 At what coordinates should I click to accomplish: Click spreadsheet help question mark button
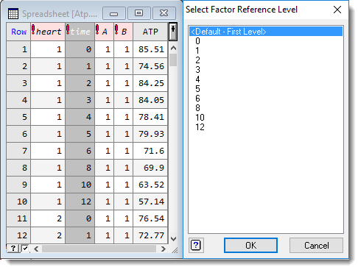[13, 248]
